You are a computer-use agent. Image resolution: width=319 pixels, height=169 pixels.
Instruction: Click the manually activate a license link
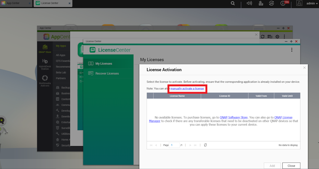187,88
